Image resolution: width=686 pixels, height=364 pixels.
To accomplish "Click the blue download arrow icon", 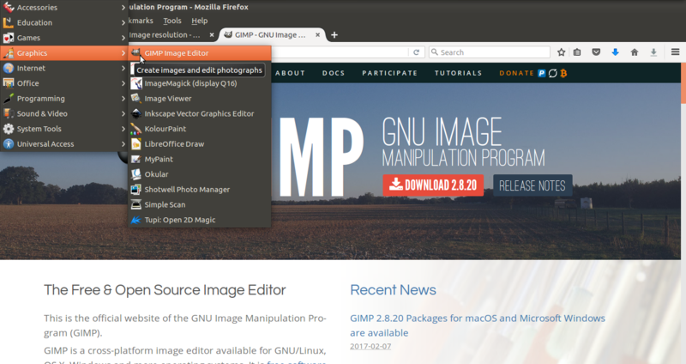I will (x=615, y=52).
